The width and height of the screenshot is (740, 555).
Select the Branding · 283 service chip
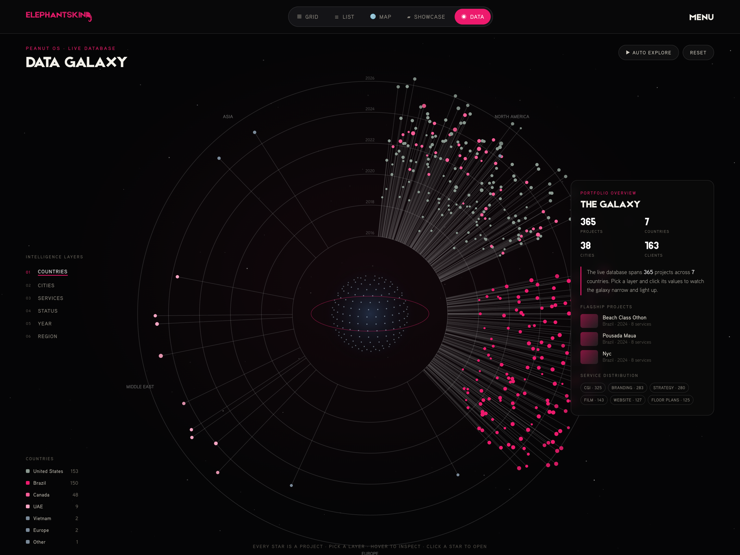628,388
